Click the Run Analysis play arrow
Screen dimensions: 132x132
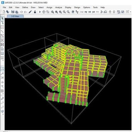[x=40, y=12]
